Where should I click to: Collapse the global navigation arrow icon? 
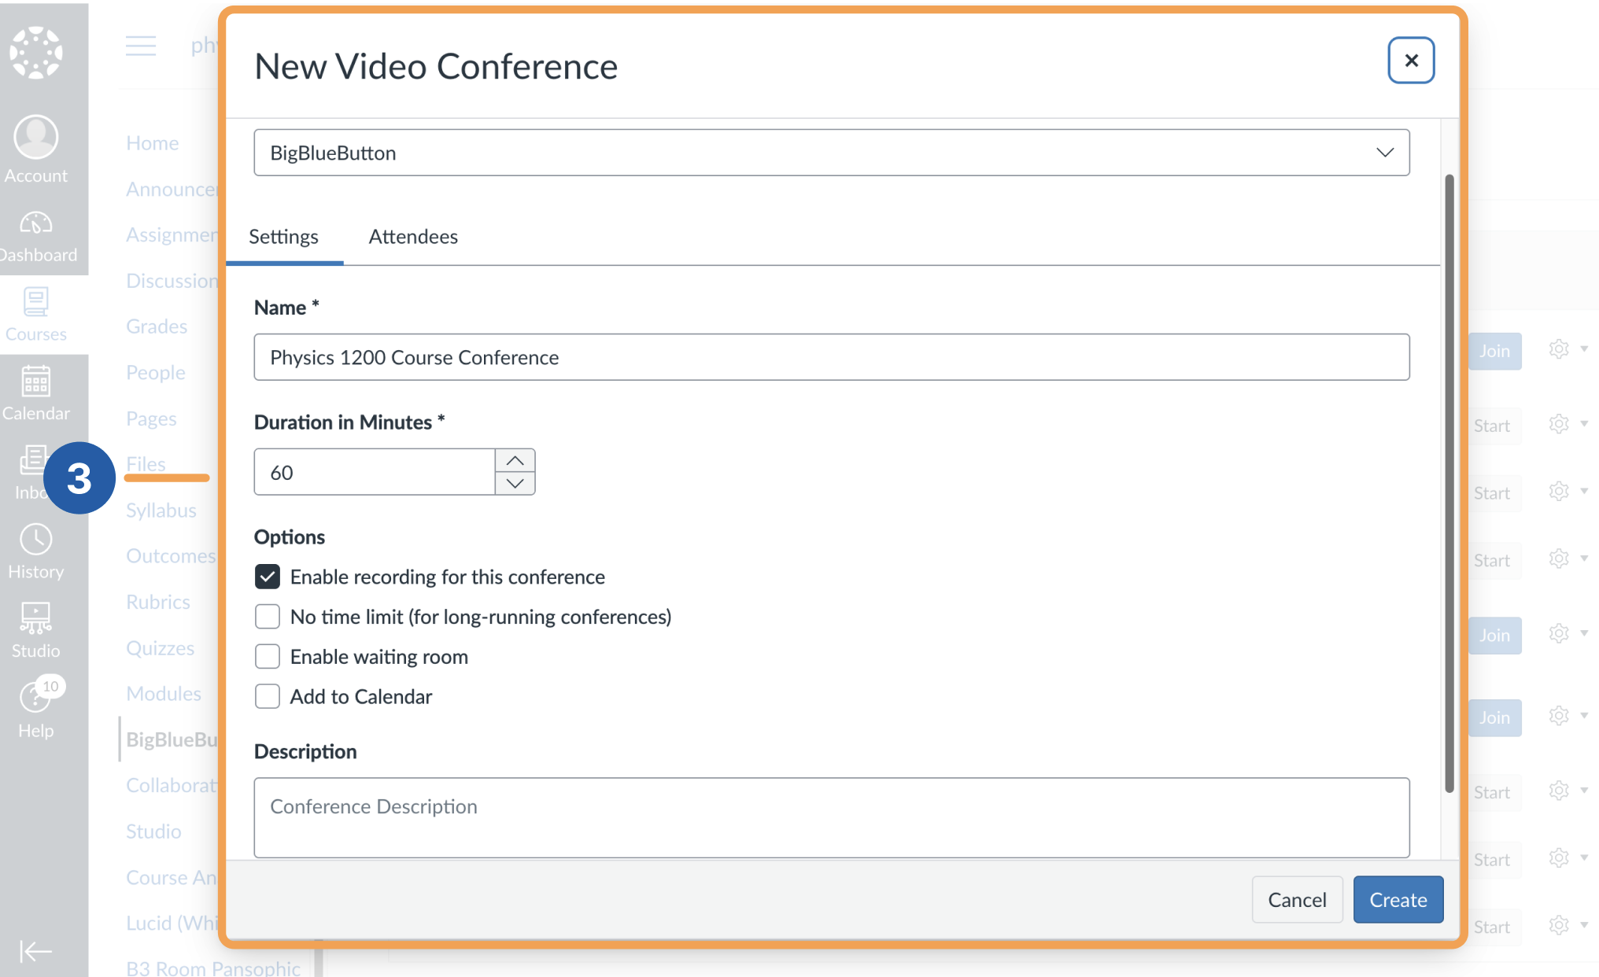(x=35, y=951)
